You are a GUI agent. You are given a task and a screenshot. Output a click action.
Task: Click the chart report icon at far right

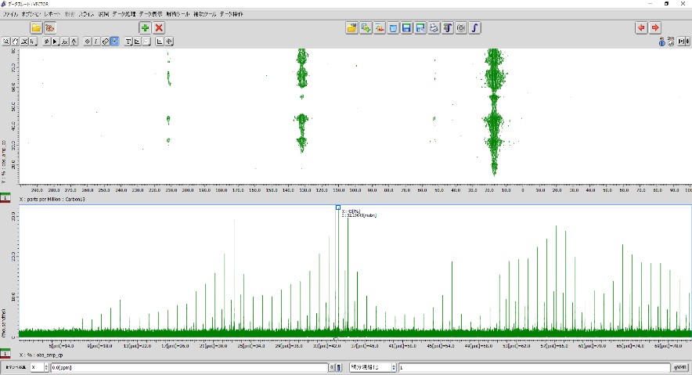pos(671,41)
